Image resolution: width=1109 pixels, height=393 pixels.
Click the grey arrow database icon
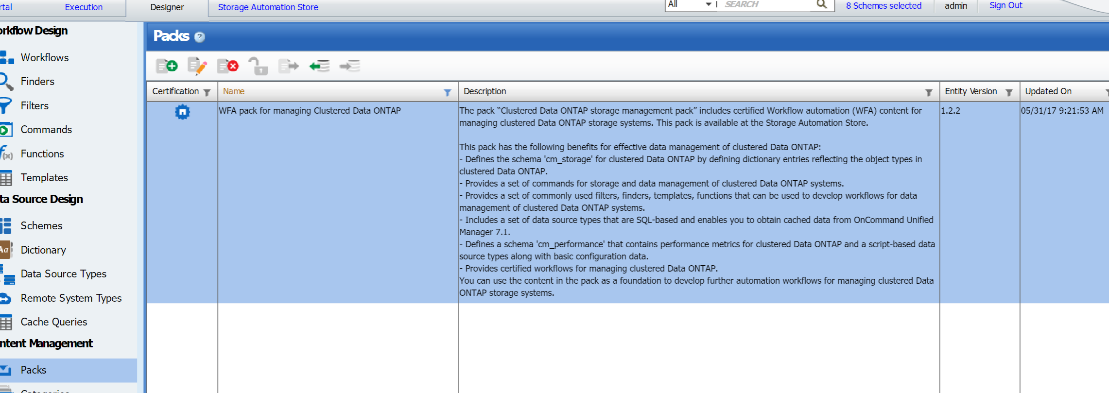point(350,66)
